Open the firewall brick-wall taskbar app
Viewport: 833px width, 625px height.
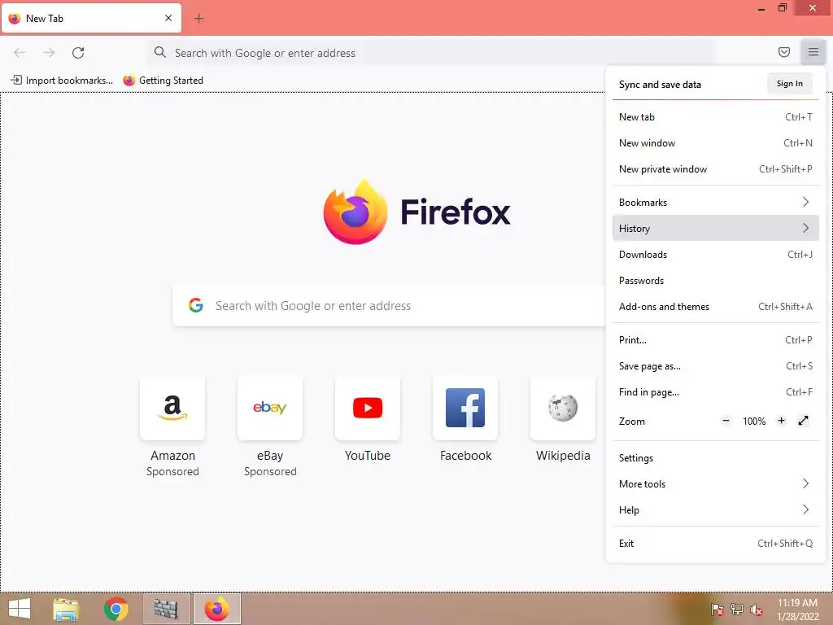[x=166, y=609]
